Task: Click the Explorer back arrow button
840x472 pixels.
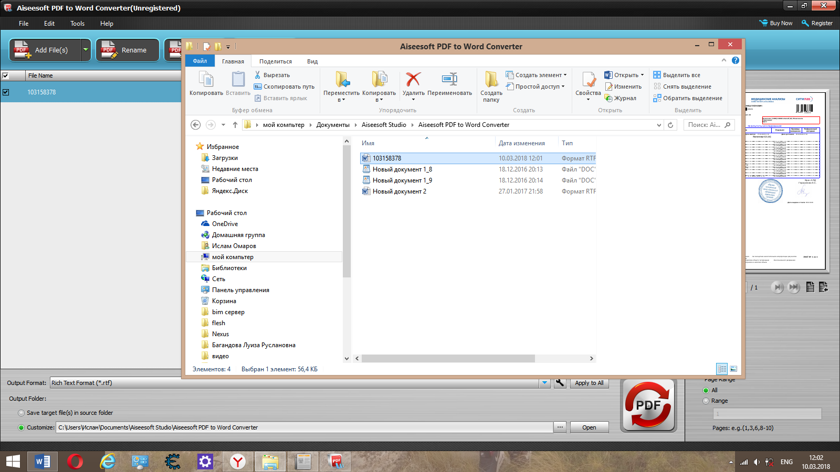Action: [195, 125]
